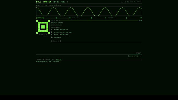Viewport: 178px width, 100px height.
Task: Click the optional note input field
Action: pyautogui.click(x=96, y=41)
